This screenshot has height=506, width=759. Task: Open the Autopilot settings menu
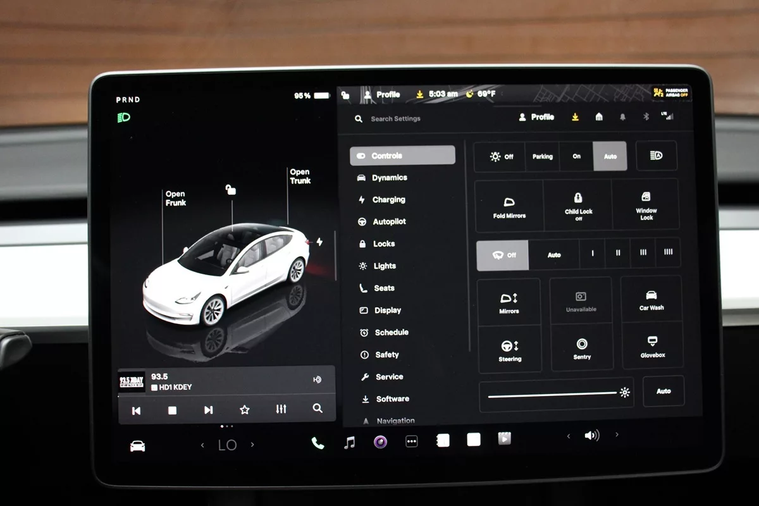pyautogui.click(x=388, y=222)
